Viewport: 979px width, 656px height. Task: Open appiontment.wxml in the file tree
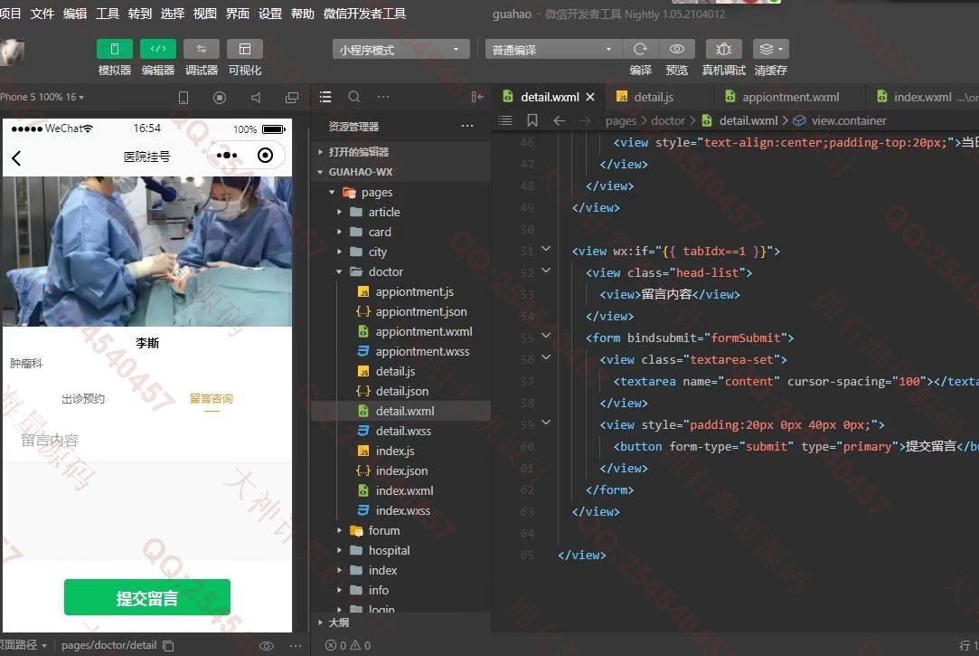coord(400,332)
